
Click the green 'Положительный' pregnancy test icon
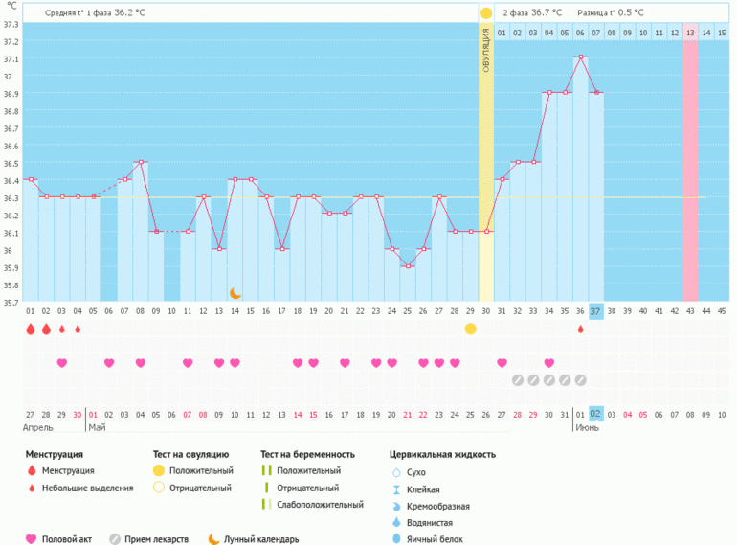(266, 471)
